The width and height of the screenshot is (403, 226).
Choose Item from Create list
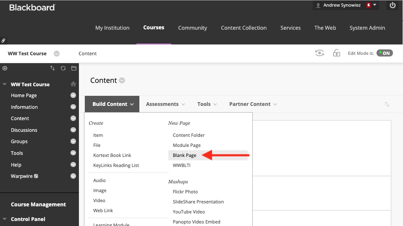98,135
